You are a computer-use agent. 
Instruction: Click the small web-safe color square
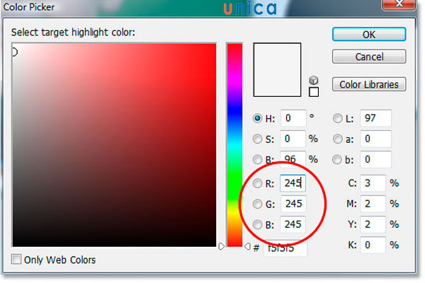pos(314,92)
